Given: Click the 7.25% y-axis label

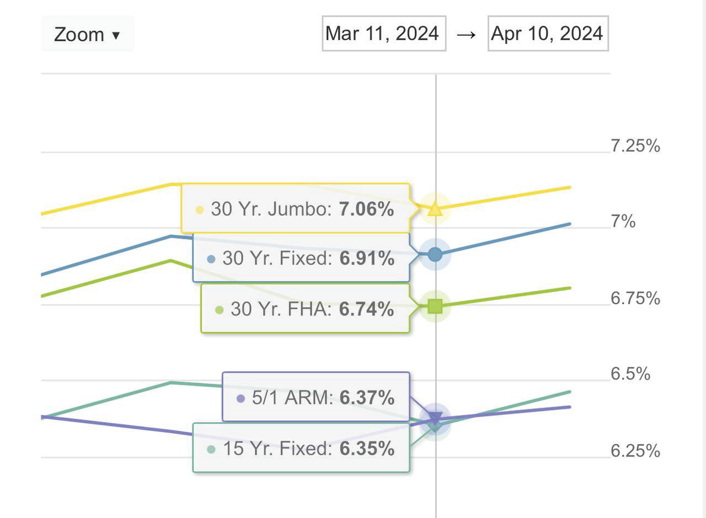Looking at the screenshot, I should click(x=635, y=146).
